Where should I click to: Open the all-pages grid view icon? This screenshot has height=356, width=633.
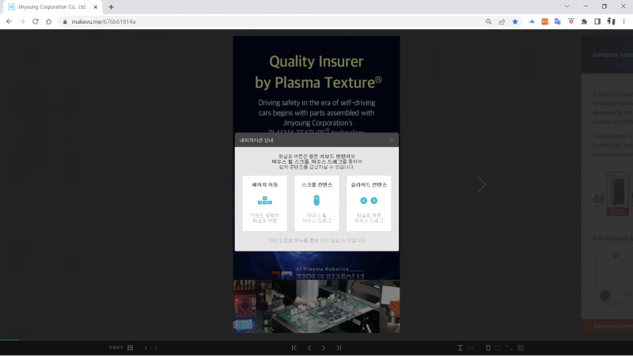point(130,347)
